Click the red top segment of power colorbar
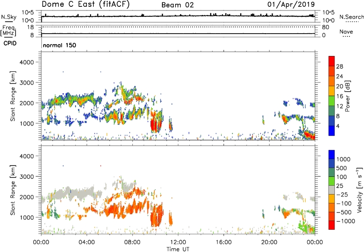Screen dimensions: 364x252 (x=332, y=61)
